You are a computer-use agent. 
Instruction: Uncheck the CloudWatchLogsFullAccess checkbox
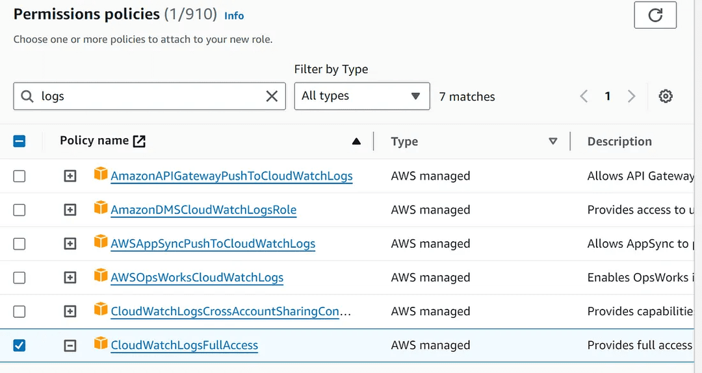tap(19, 345)
